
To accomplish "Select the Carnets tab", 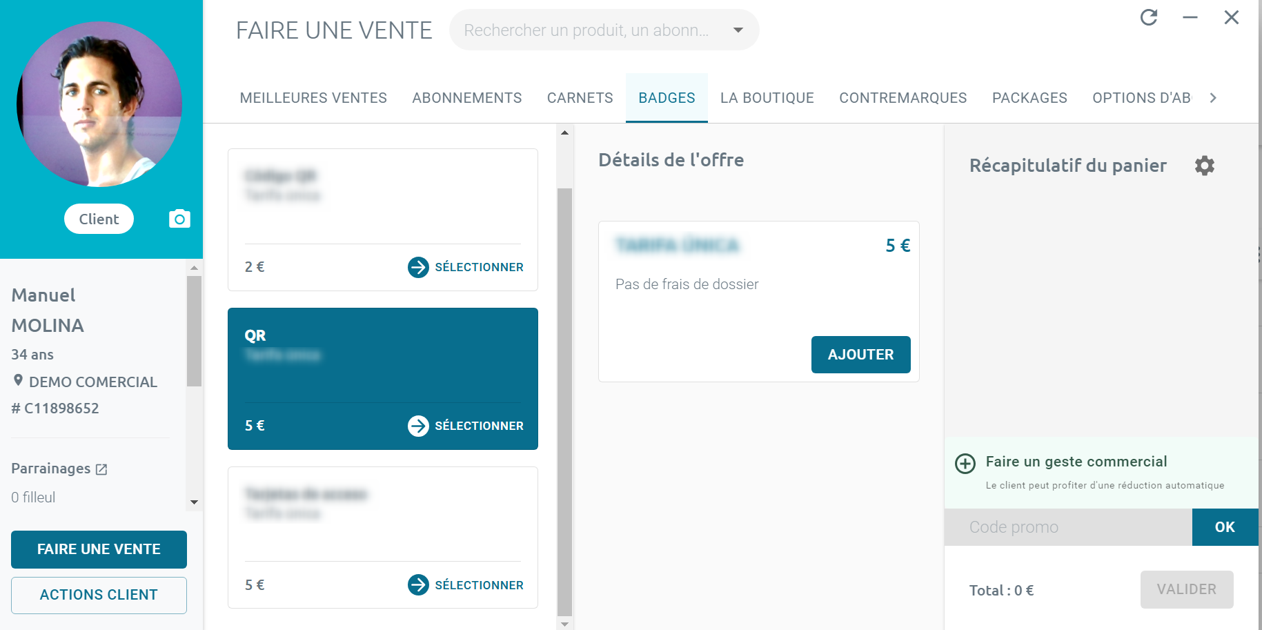I will pyautogui.click(x=580, y=98).
